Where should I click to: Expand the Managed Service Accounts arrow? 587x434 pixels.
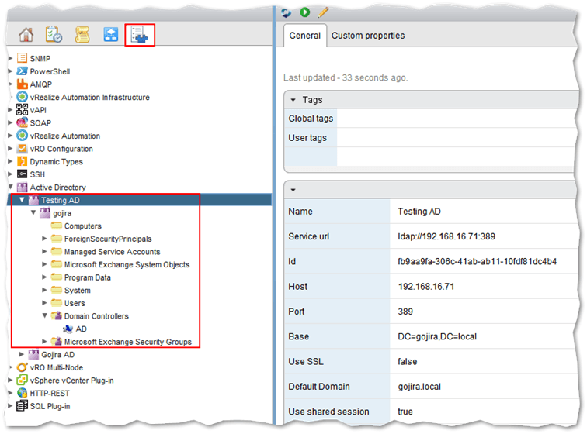pos(44,251)
